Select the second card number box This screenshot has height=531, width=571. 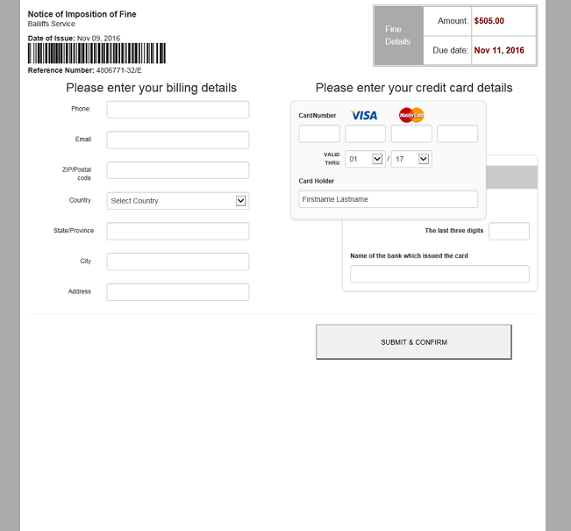(366, 134)
